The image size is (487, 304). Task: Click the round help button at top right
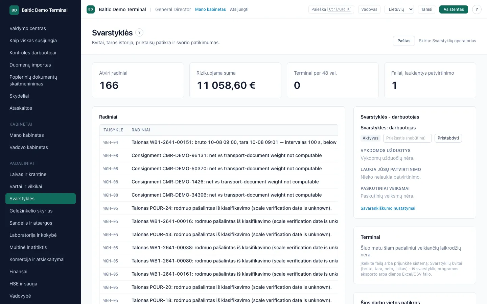click(x=477, y=9)
